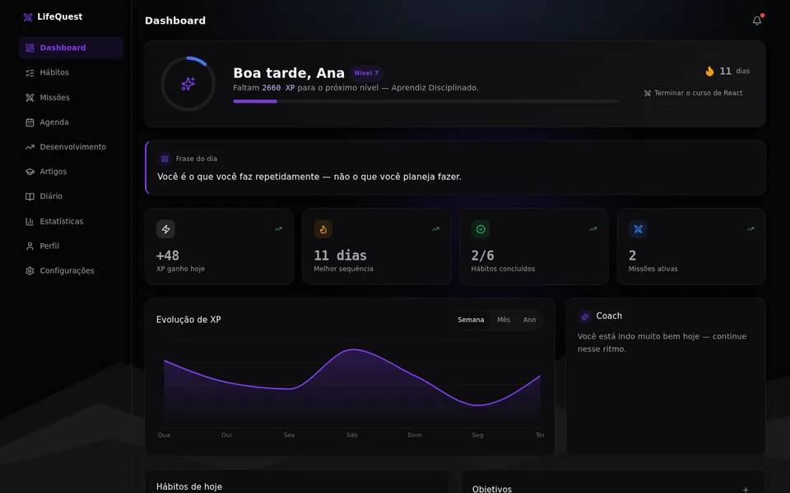Click the Boa tarde, Ana greeting

pos(289,73)
